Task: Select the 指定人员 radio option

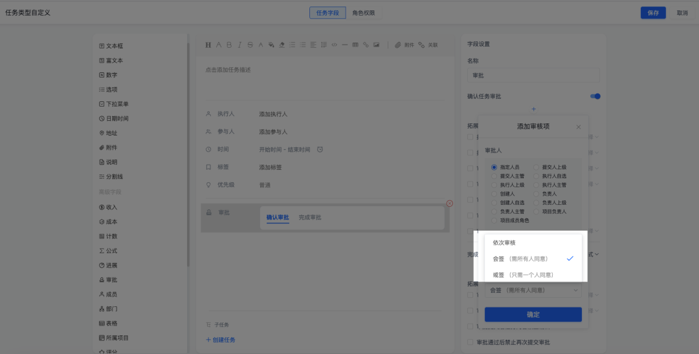Action: (x=494, y=167)
